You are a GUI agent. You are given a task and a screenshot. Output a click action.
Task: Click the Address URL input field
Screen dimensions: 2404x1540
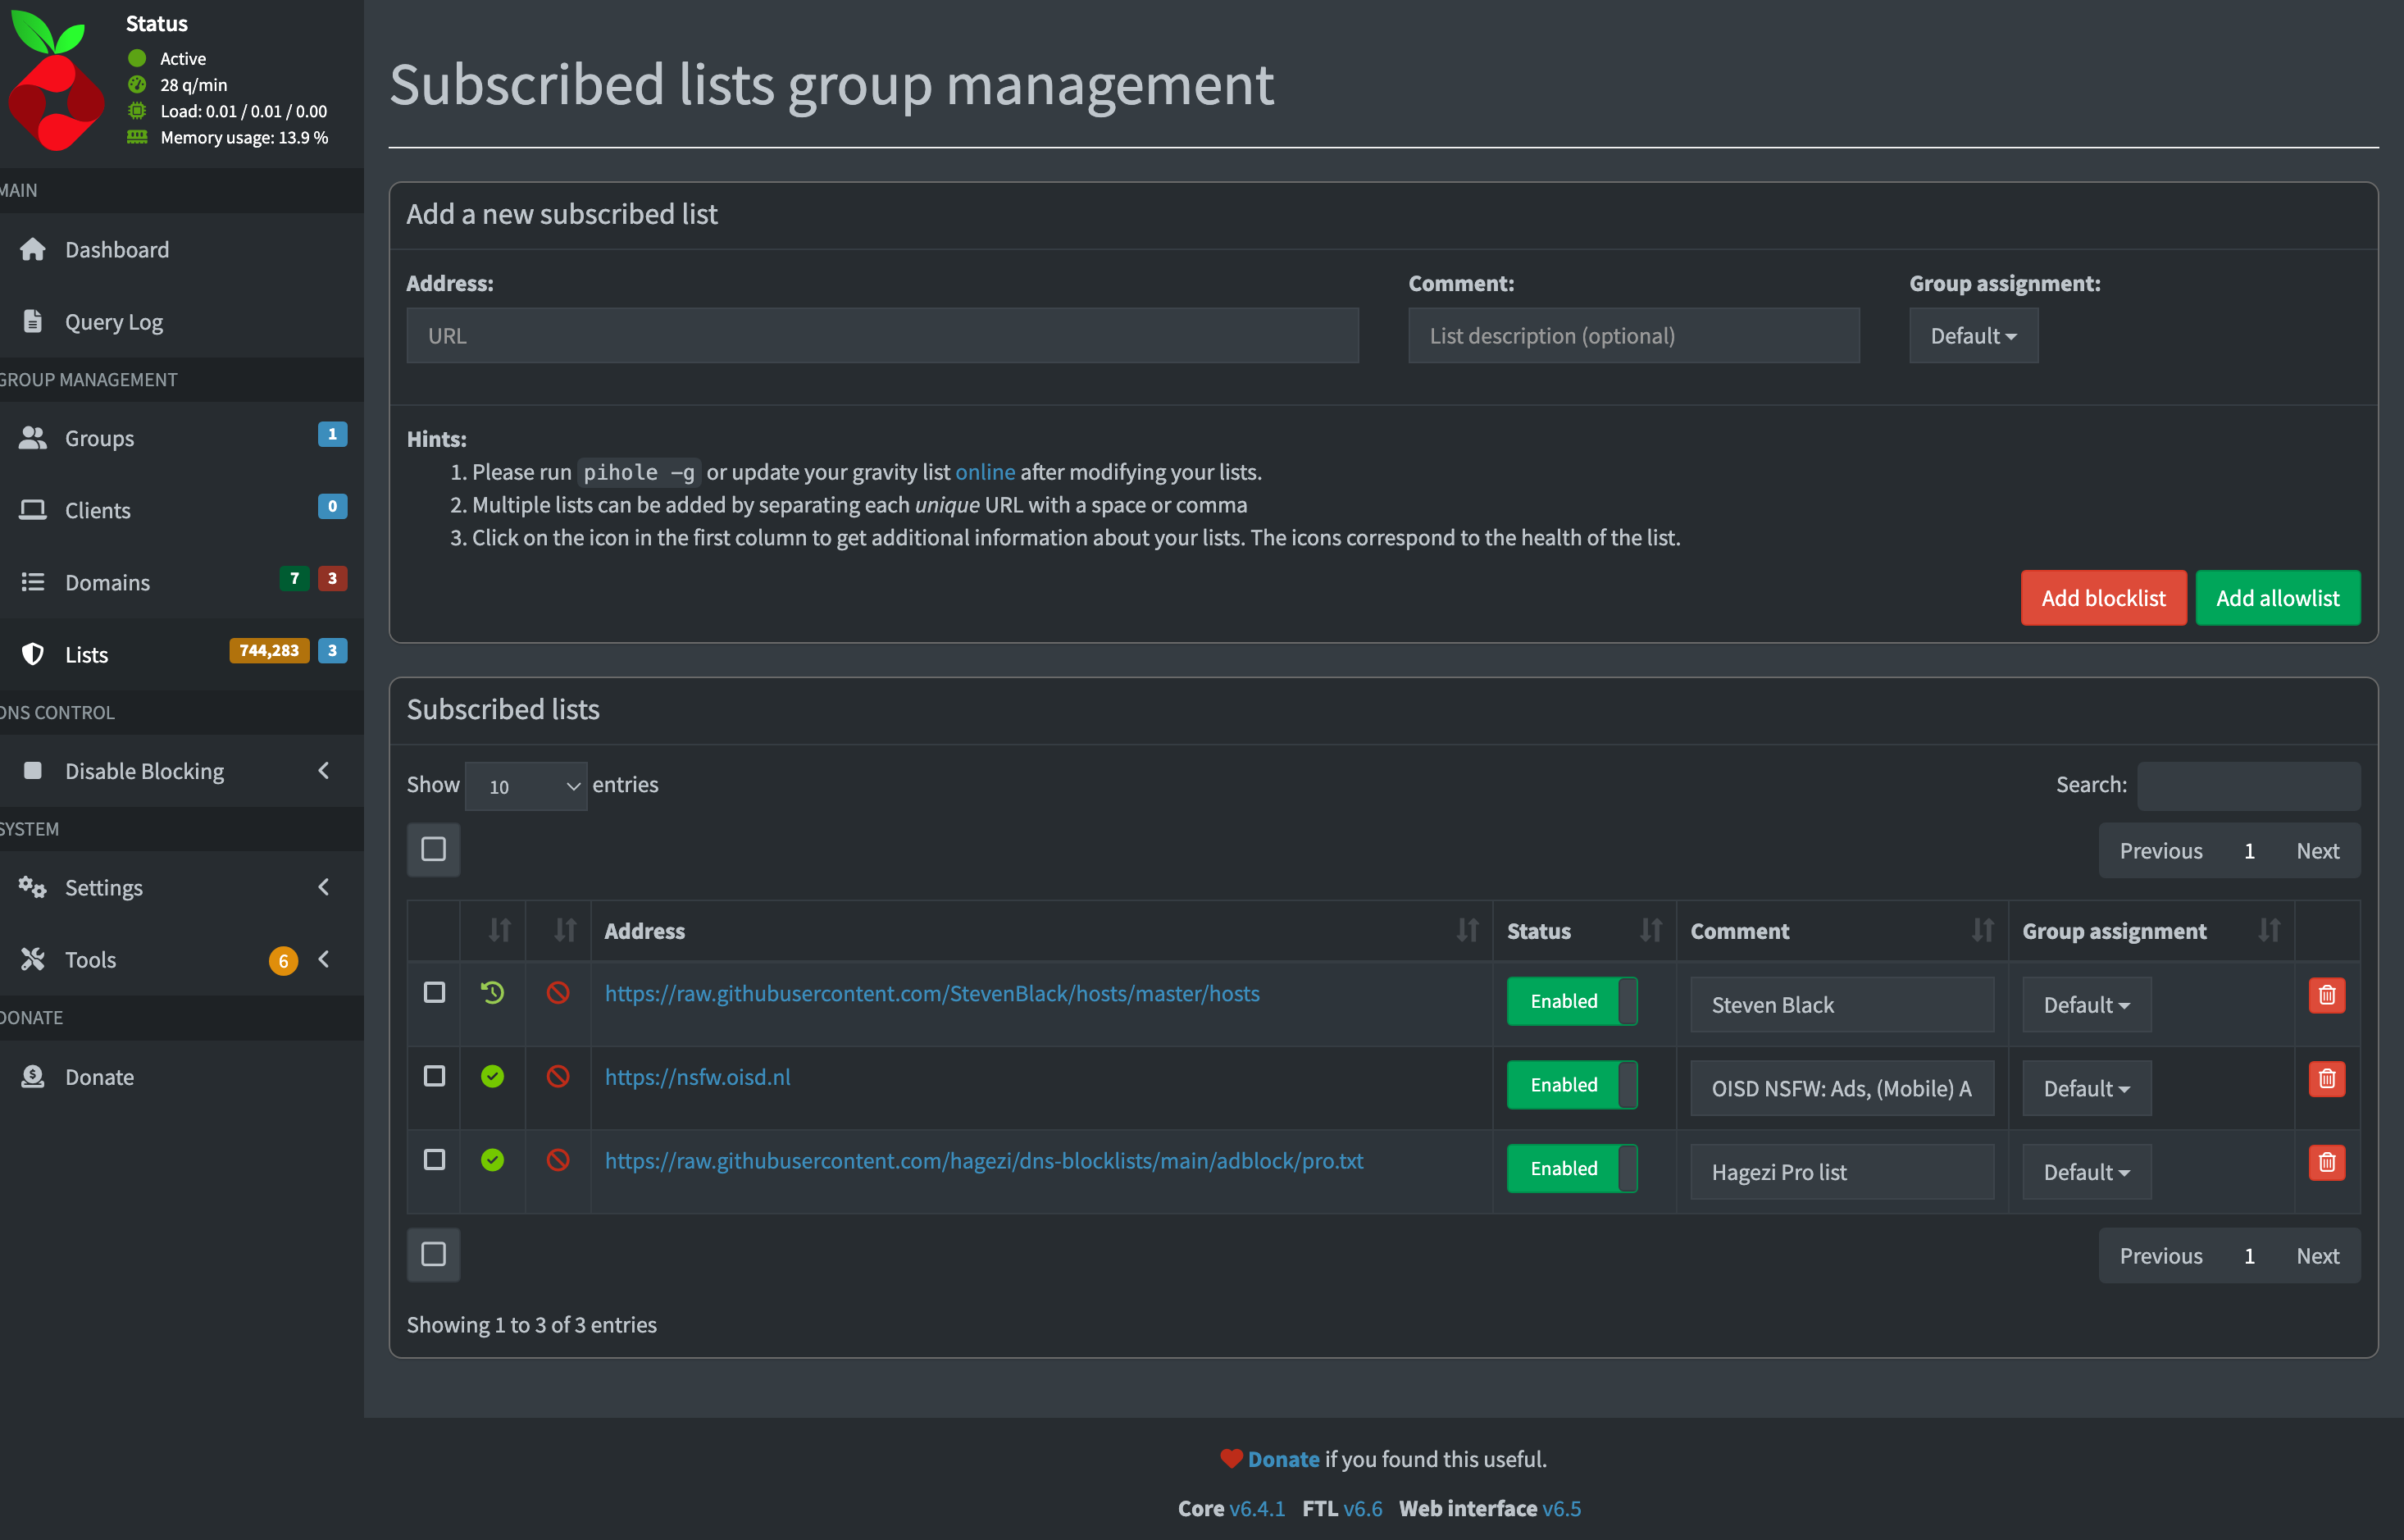click(x=881, y=336)
